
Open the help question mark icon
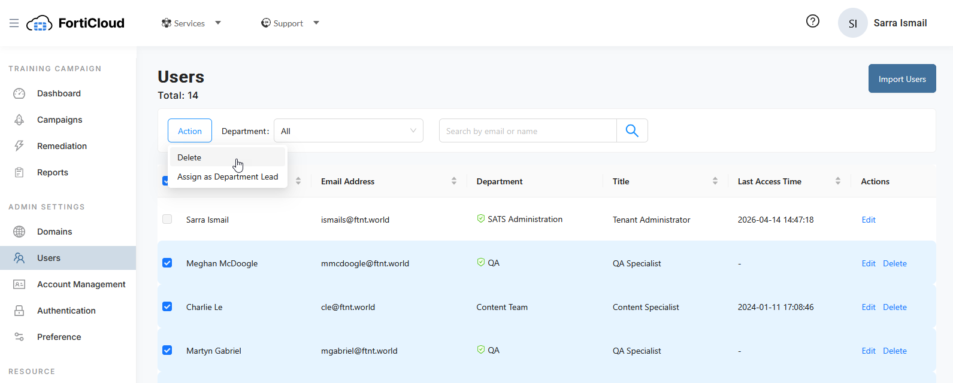tap(813, 22)
